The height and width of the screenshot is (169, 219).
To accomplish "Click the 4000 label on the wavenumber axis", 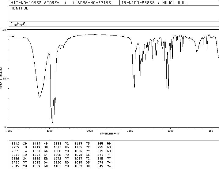I will click(x=9, y=131).
